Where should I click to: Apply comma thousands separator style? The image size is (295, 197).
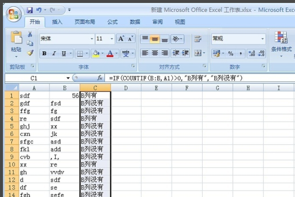tap(240, 54)
